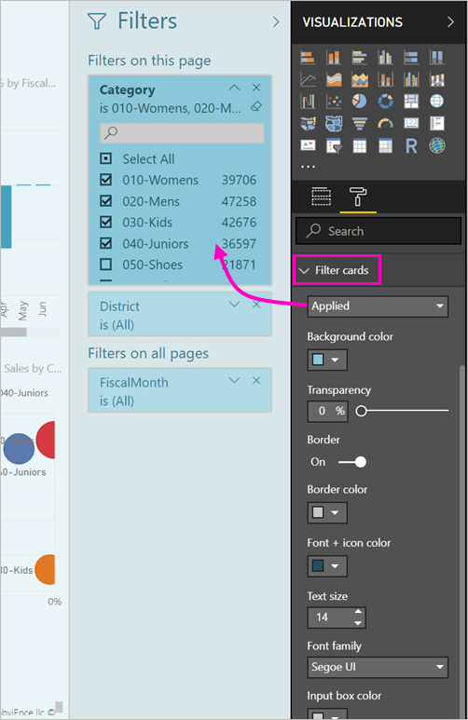Select the Stacked column chart visualization

click(334, 58)
